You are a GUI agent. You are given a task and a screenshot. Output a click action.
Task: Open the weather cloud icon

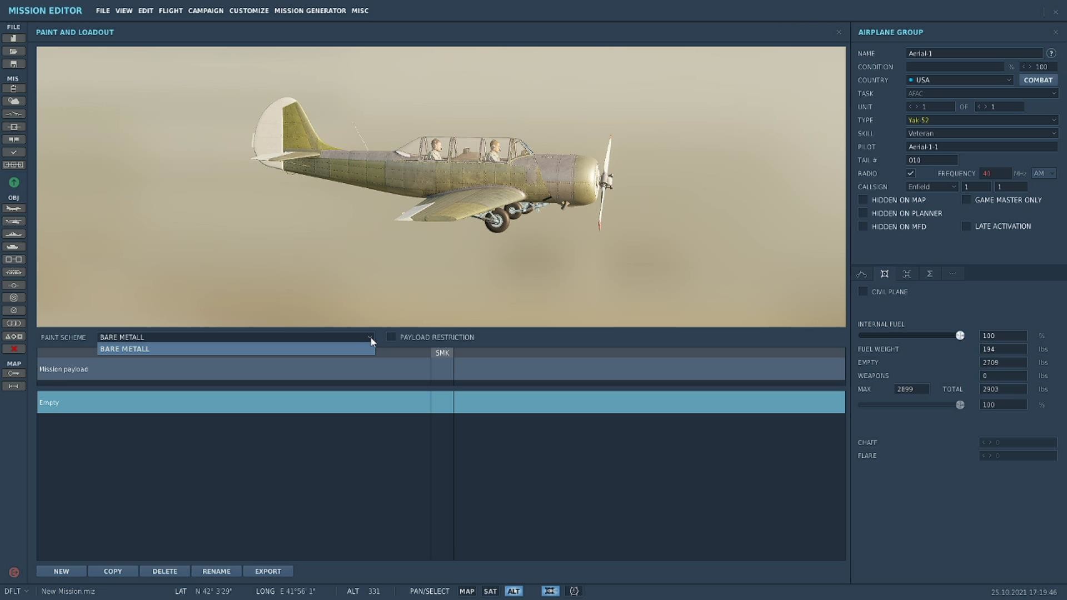coord(14,101)
